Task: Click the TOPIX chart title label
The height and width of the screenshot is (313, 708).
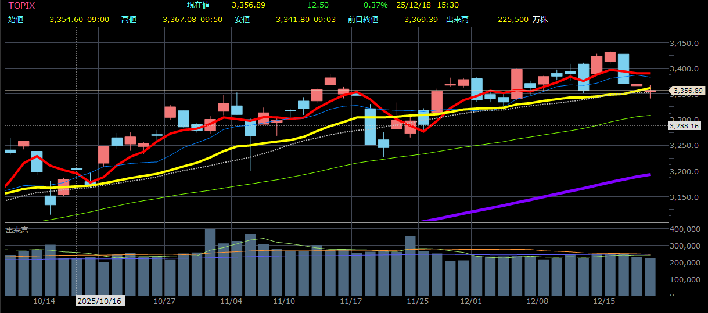Action: (x=21, y=5)
